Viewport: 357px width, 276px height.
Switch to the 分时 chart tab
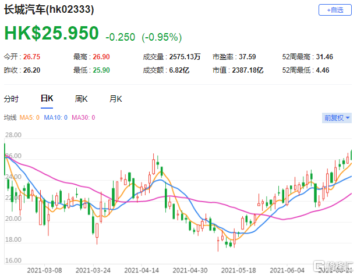(x=11, y=99)
